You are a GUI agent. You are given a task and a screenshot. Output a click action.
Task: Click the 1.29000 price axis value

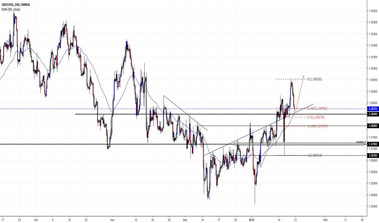coord(373,103)
